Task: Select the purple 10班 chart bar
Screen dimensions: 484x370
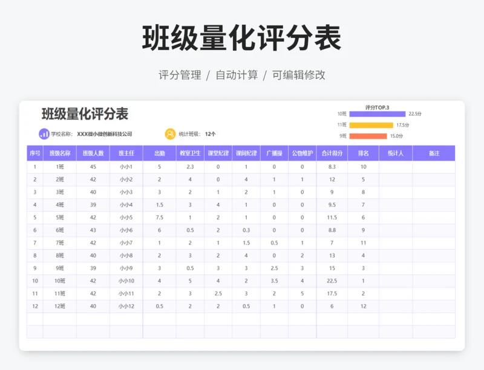Action: point(377,113)
